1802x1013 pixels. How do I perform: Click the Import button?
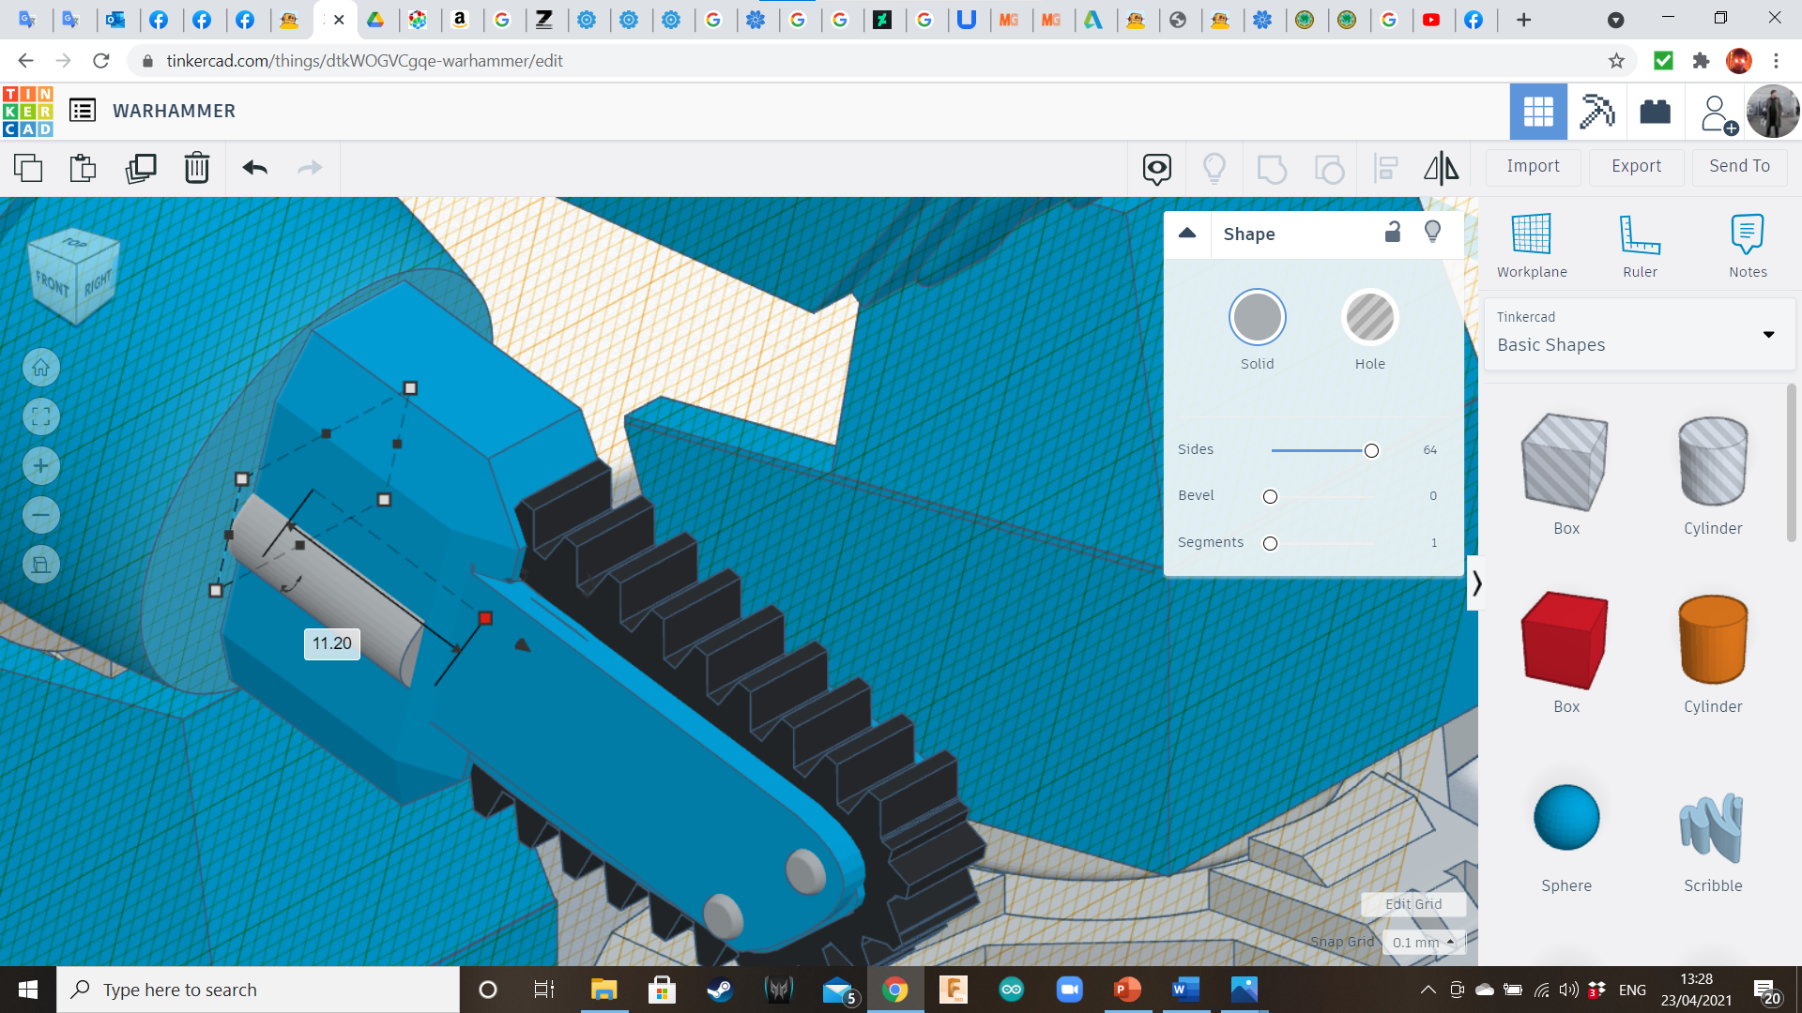[1533, 166]
